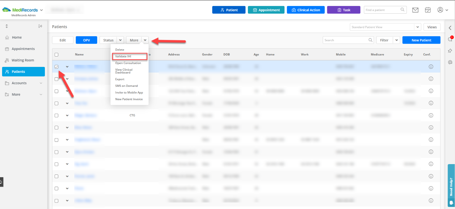The image size is (455, 209).
Task: Click the @ mention icon in the right sidebar
Action: 450,62
